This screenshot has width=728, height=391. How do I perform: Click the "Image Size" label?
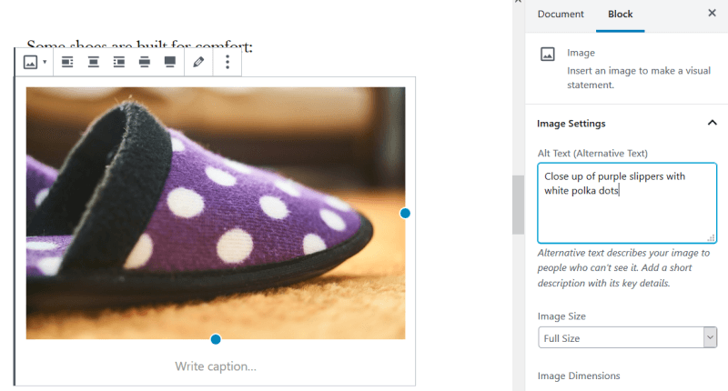561,316
